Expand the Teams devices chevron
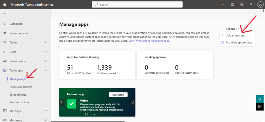This screenshot has height=122, width=265. coord(46,61)
